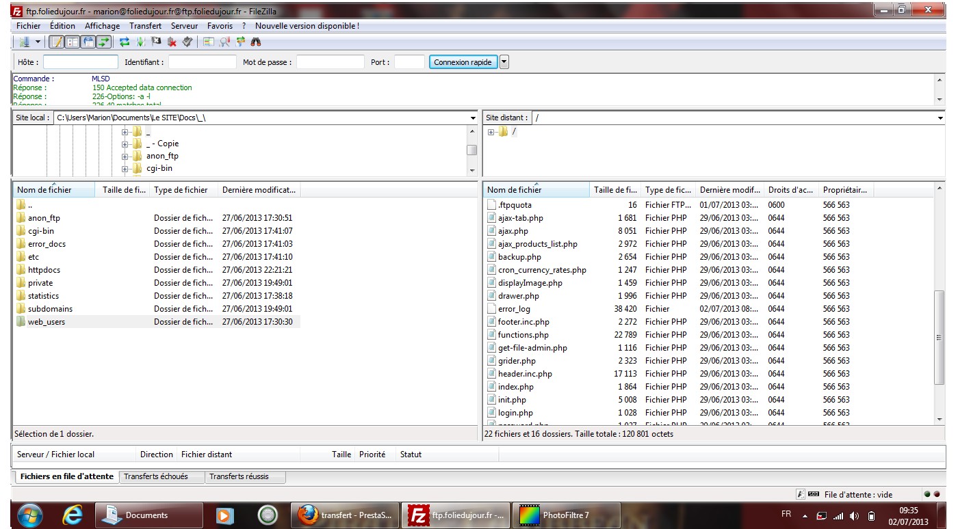The image size is (958, 529).
Task: Open the Édition menu
Action: pos(62,26)
